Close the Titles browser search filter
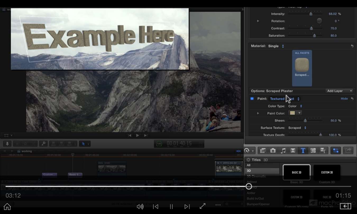The height and width of the screenshot is (214, 357). [248, 160]
